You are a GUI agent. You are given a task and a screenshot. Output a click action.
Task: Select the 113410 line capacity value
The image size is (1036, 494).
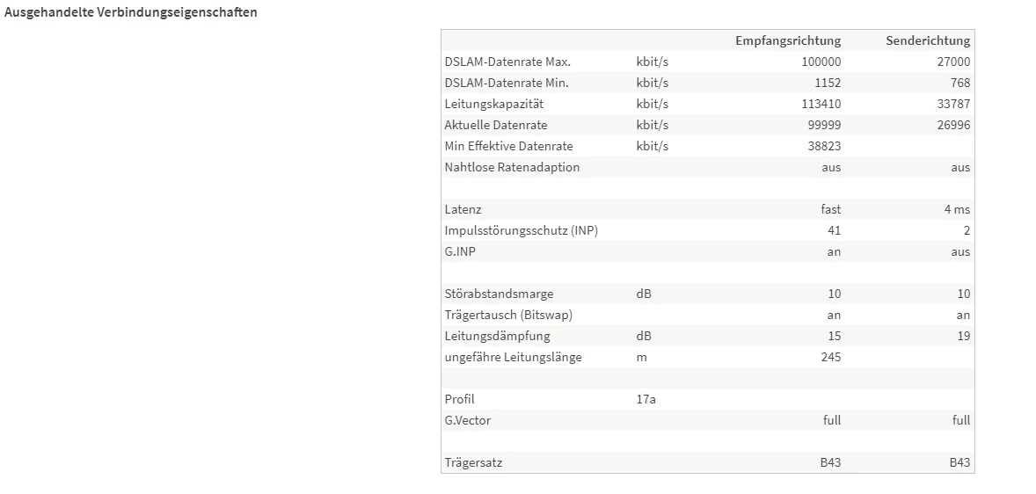821,104
